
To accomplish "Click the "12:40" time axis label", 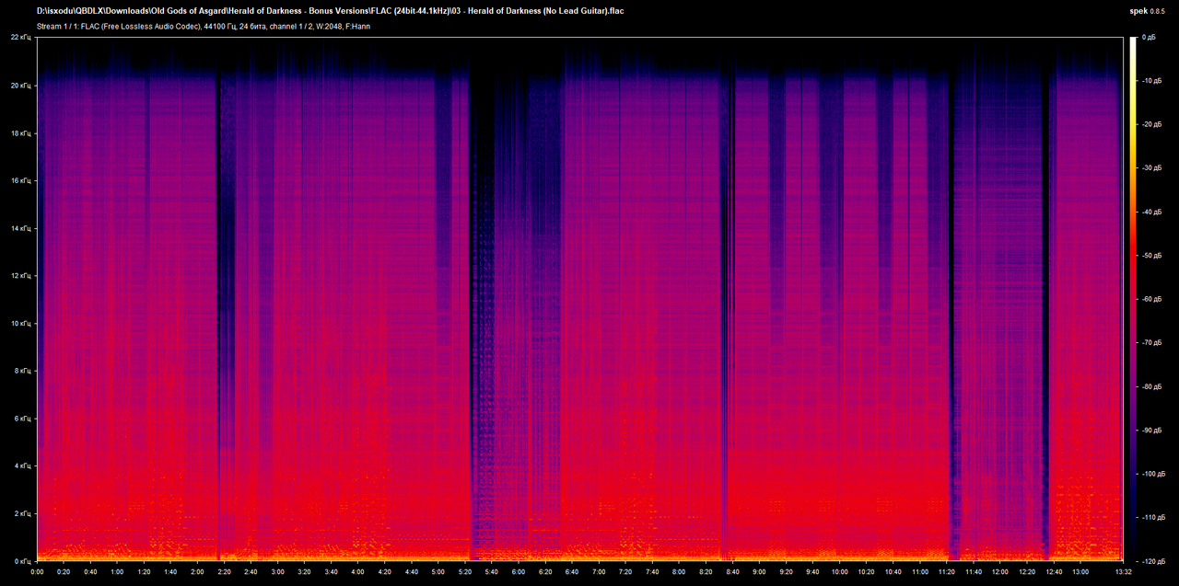I will 1053,571.
